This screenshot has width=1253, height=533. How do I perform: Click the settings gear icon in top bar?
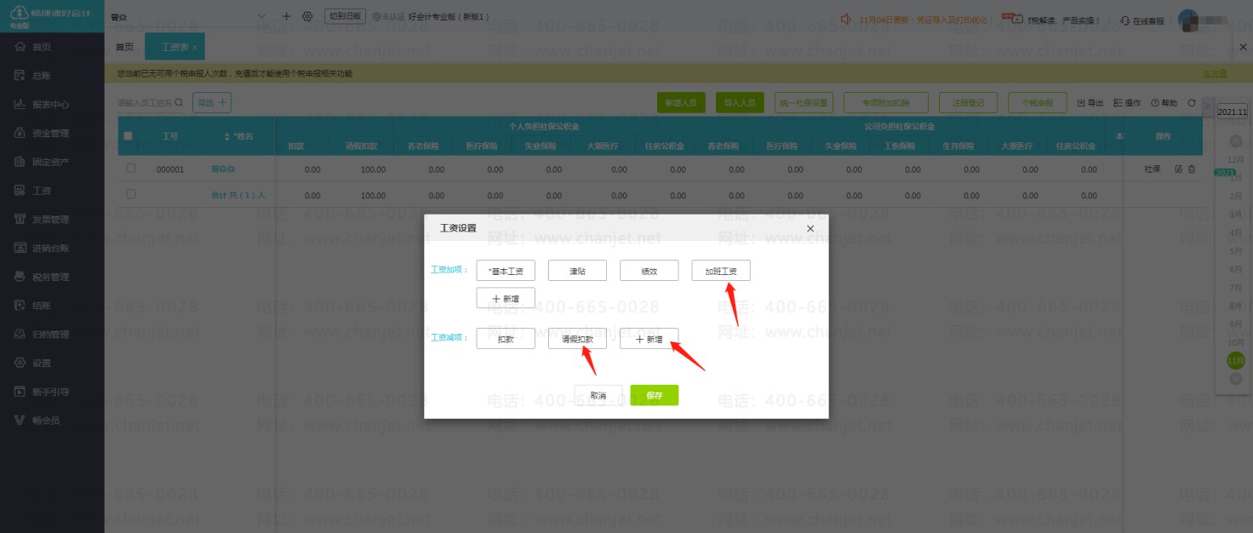[x=307, y=16]
